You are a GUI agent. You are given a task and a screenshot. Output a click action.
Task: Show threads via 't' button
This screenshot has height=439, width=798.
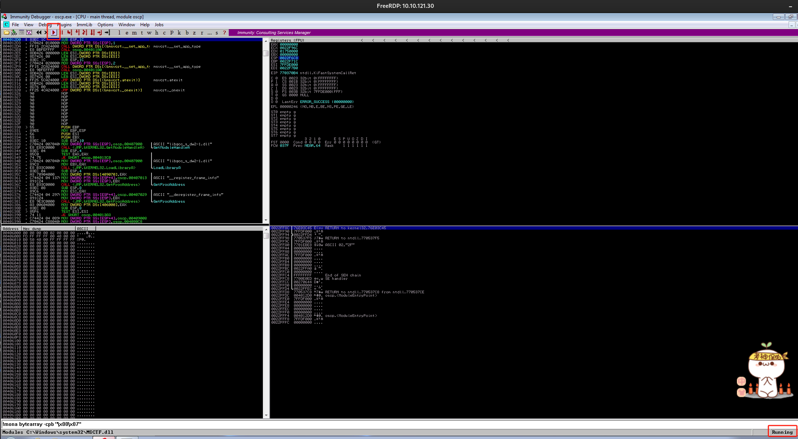pyautogui.click(x=142, y=33)
